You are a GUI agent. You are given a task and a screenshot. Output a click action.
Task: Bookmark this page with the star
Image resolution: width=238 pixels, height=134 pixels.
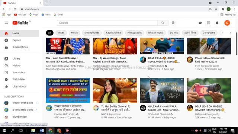[x=216, y=9]
